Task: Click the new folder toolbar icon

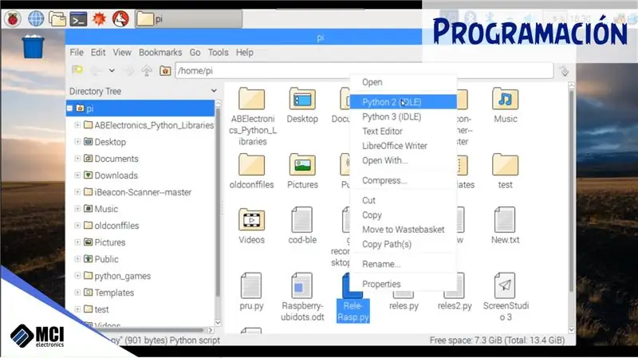Action: point(77,70)
